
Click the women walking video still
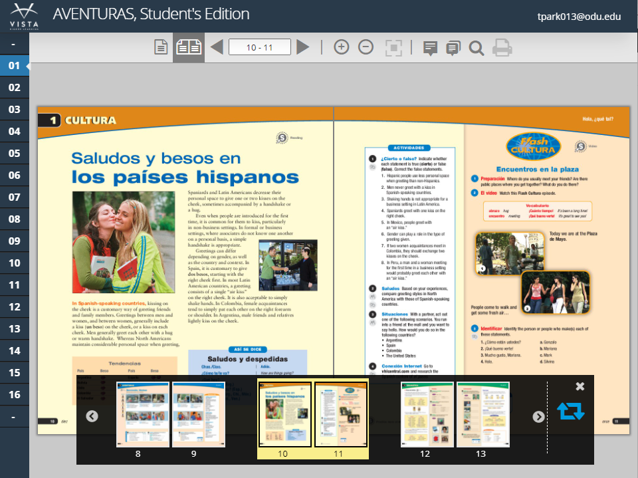(556, 293)
